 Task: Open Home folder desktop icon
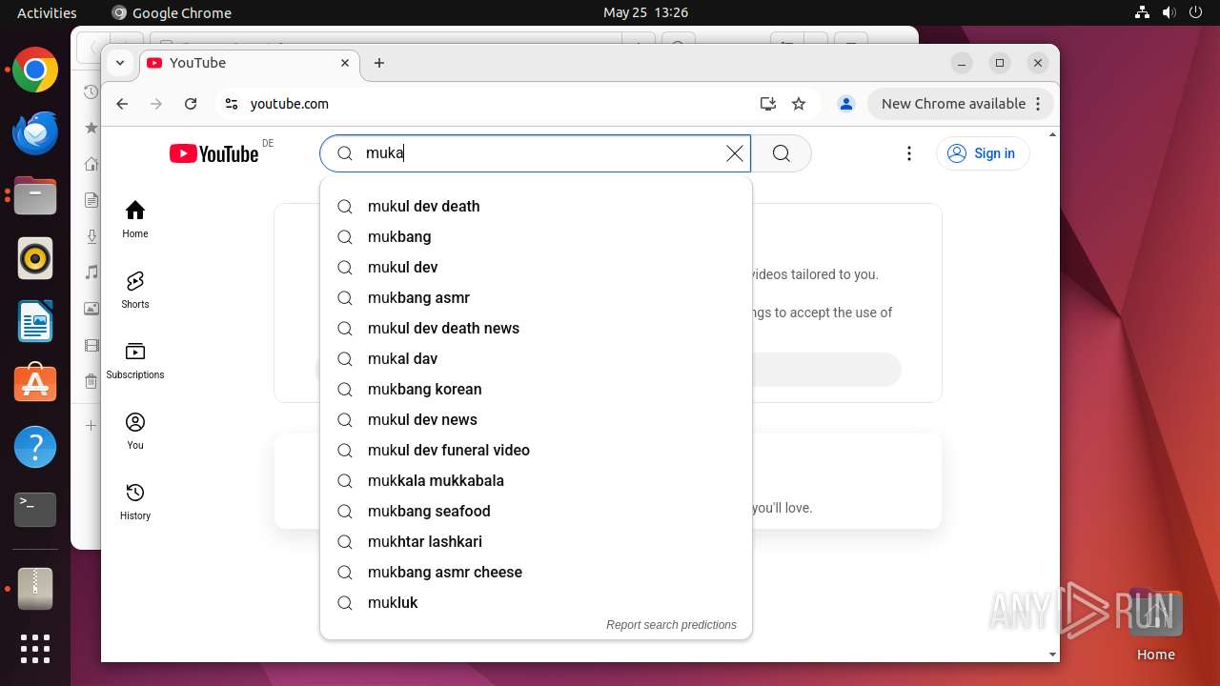[x=1155, y=625]
